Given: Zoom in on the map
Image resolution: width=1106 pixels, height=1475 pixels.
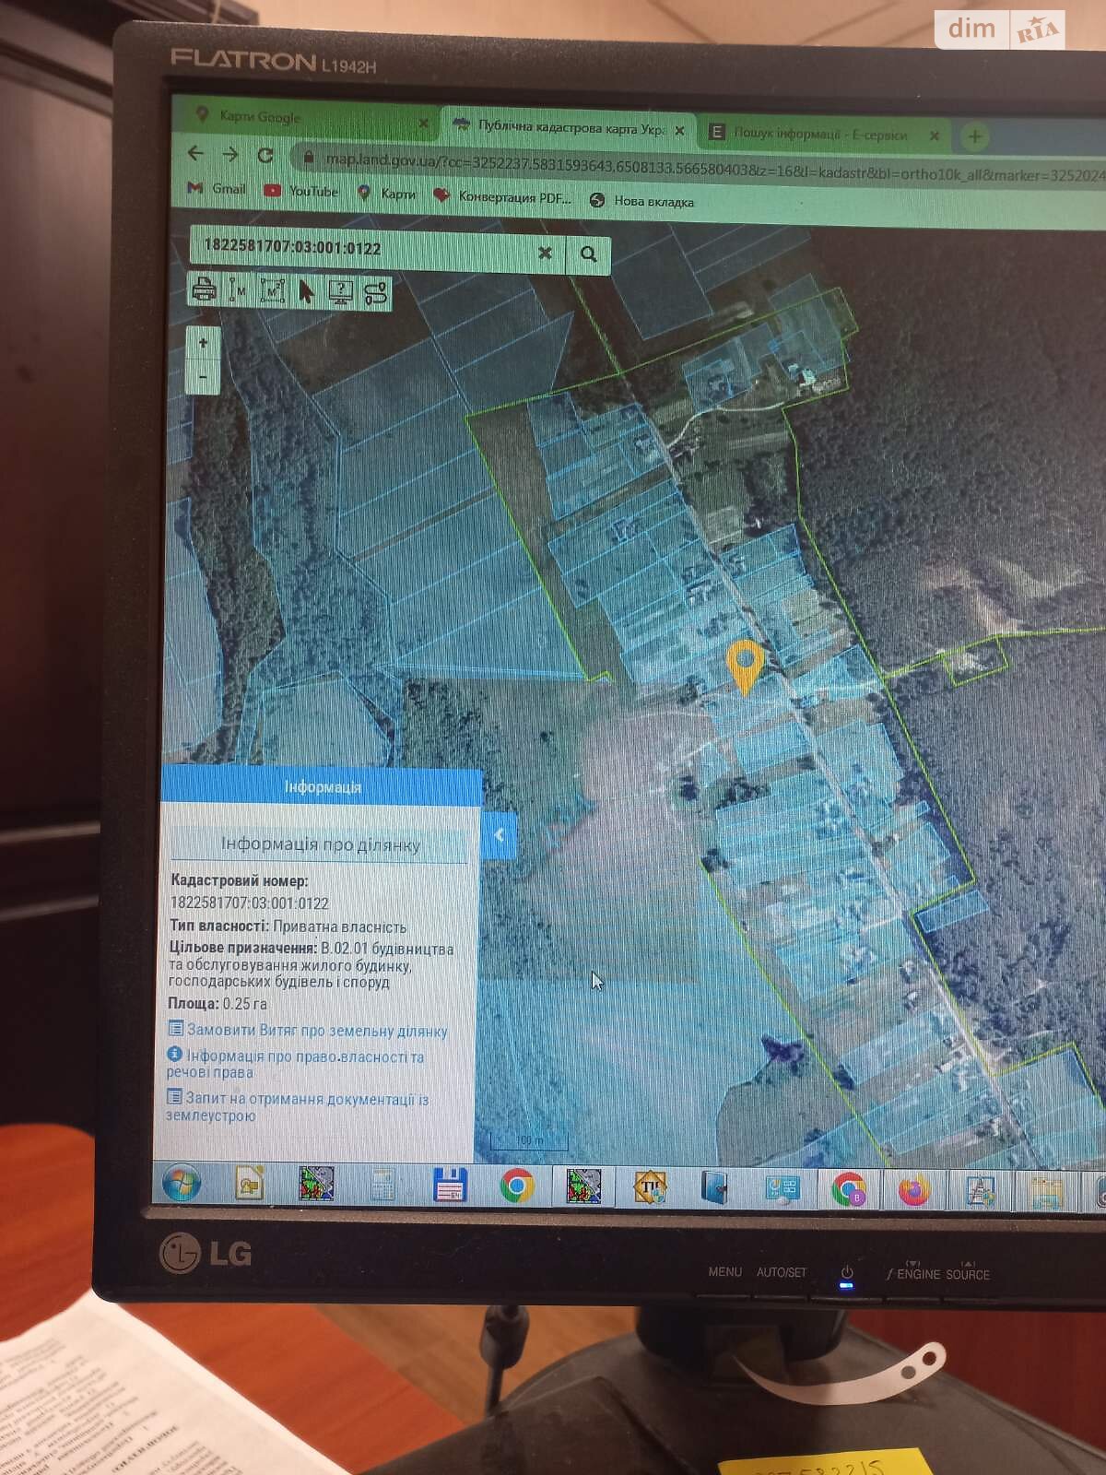Looking at the screenshot, I should pyautogui.click(x=204, y=344).
